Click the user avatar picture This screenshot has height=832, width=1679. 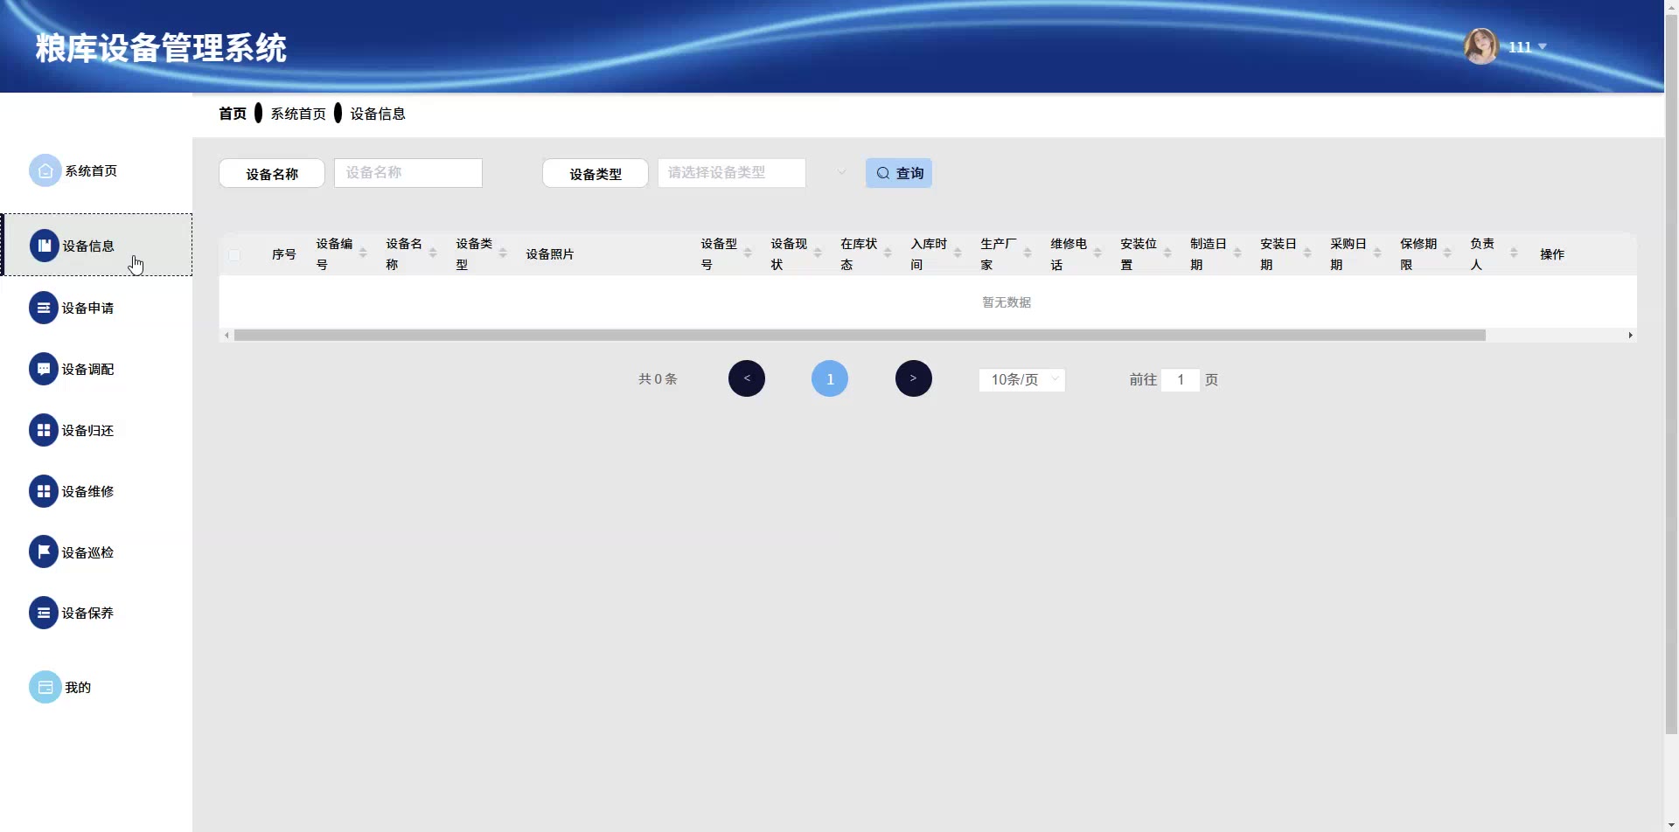point(1481,46)
